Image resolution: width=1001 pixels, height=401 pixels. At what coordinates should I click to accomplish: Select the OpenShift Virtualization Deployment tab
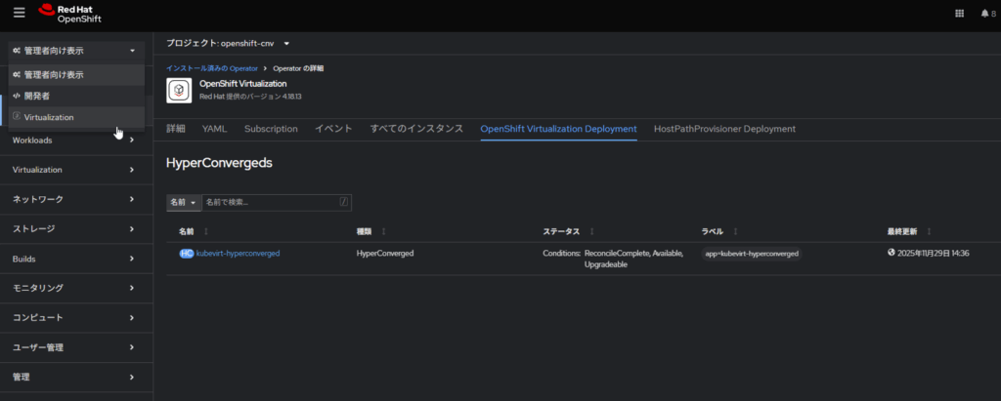click(558, 129)
